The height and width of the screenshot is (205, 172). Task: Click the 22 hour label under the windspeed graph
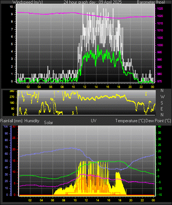[x=141, y=87]
